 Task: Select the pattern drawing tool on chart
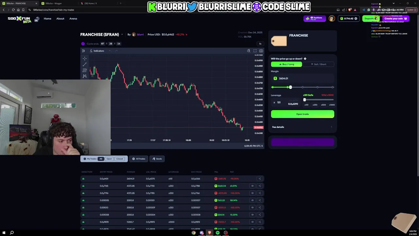84,76
